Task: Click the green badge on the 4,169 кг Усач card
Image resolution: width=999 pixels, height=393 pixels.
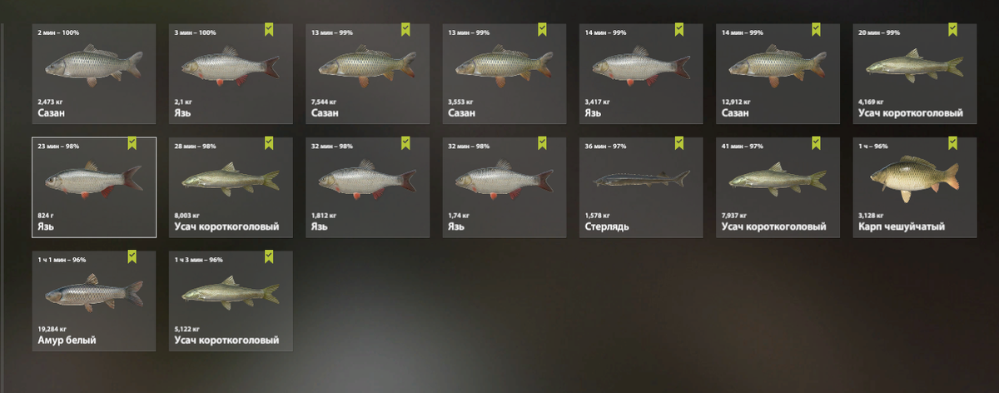Action: pos(952,30)
